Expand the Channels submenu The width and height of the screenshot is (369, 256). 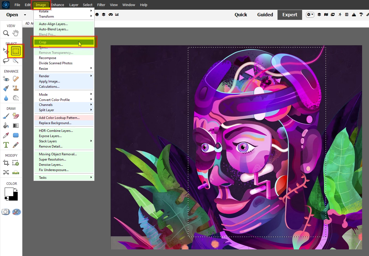(x=64, y=105)
